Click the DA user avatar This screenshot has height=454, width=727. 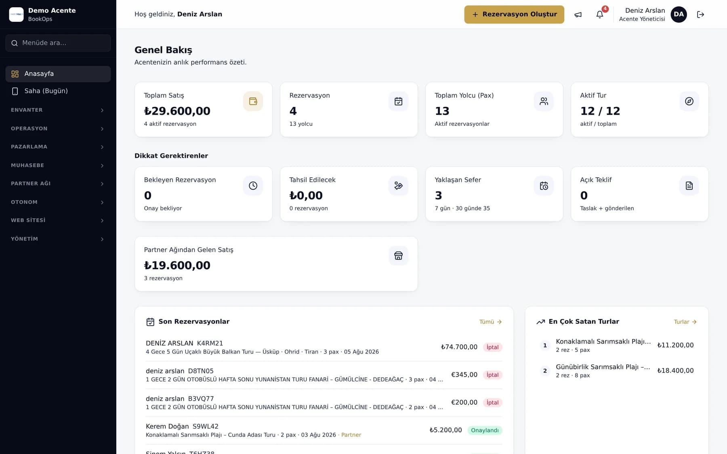pos(679,15)
